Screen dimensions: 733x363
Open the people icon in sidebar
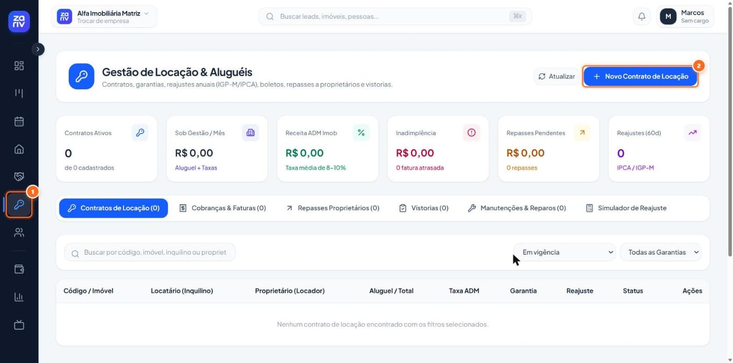[x=19, y=233]
